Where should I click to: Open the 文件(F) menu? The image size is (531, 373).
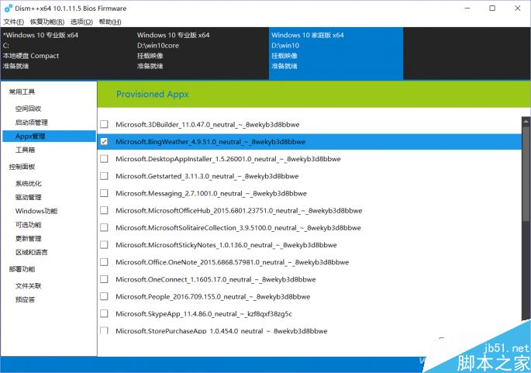point(13,22)
